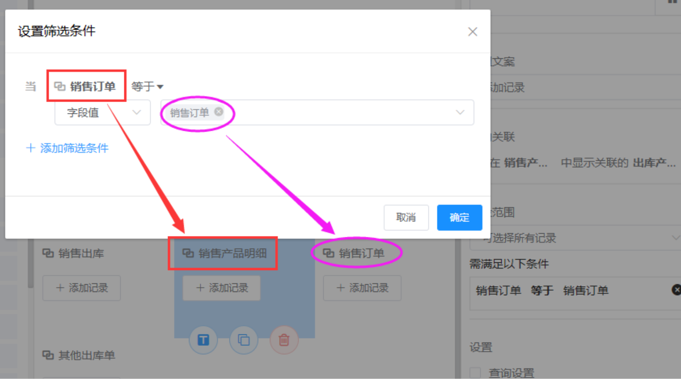Confirm with the 确定 button
Image resolution: width=681 pixels, height=379 pixels.
pos(459,217)
